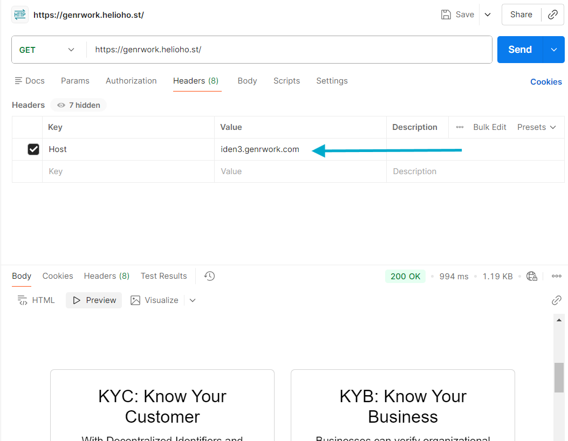This screenshot has height=441, width=568.
Task: Open the Cookies link
Action: (546, 82)
